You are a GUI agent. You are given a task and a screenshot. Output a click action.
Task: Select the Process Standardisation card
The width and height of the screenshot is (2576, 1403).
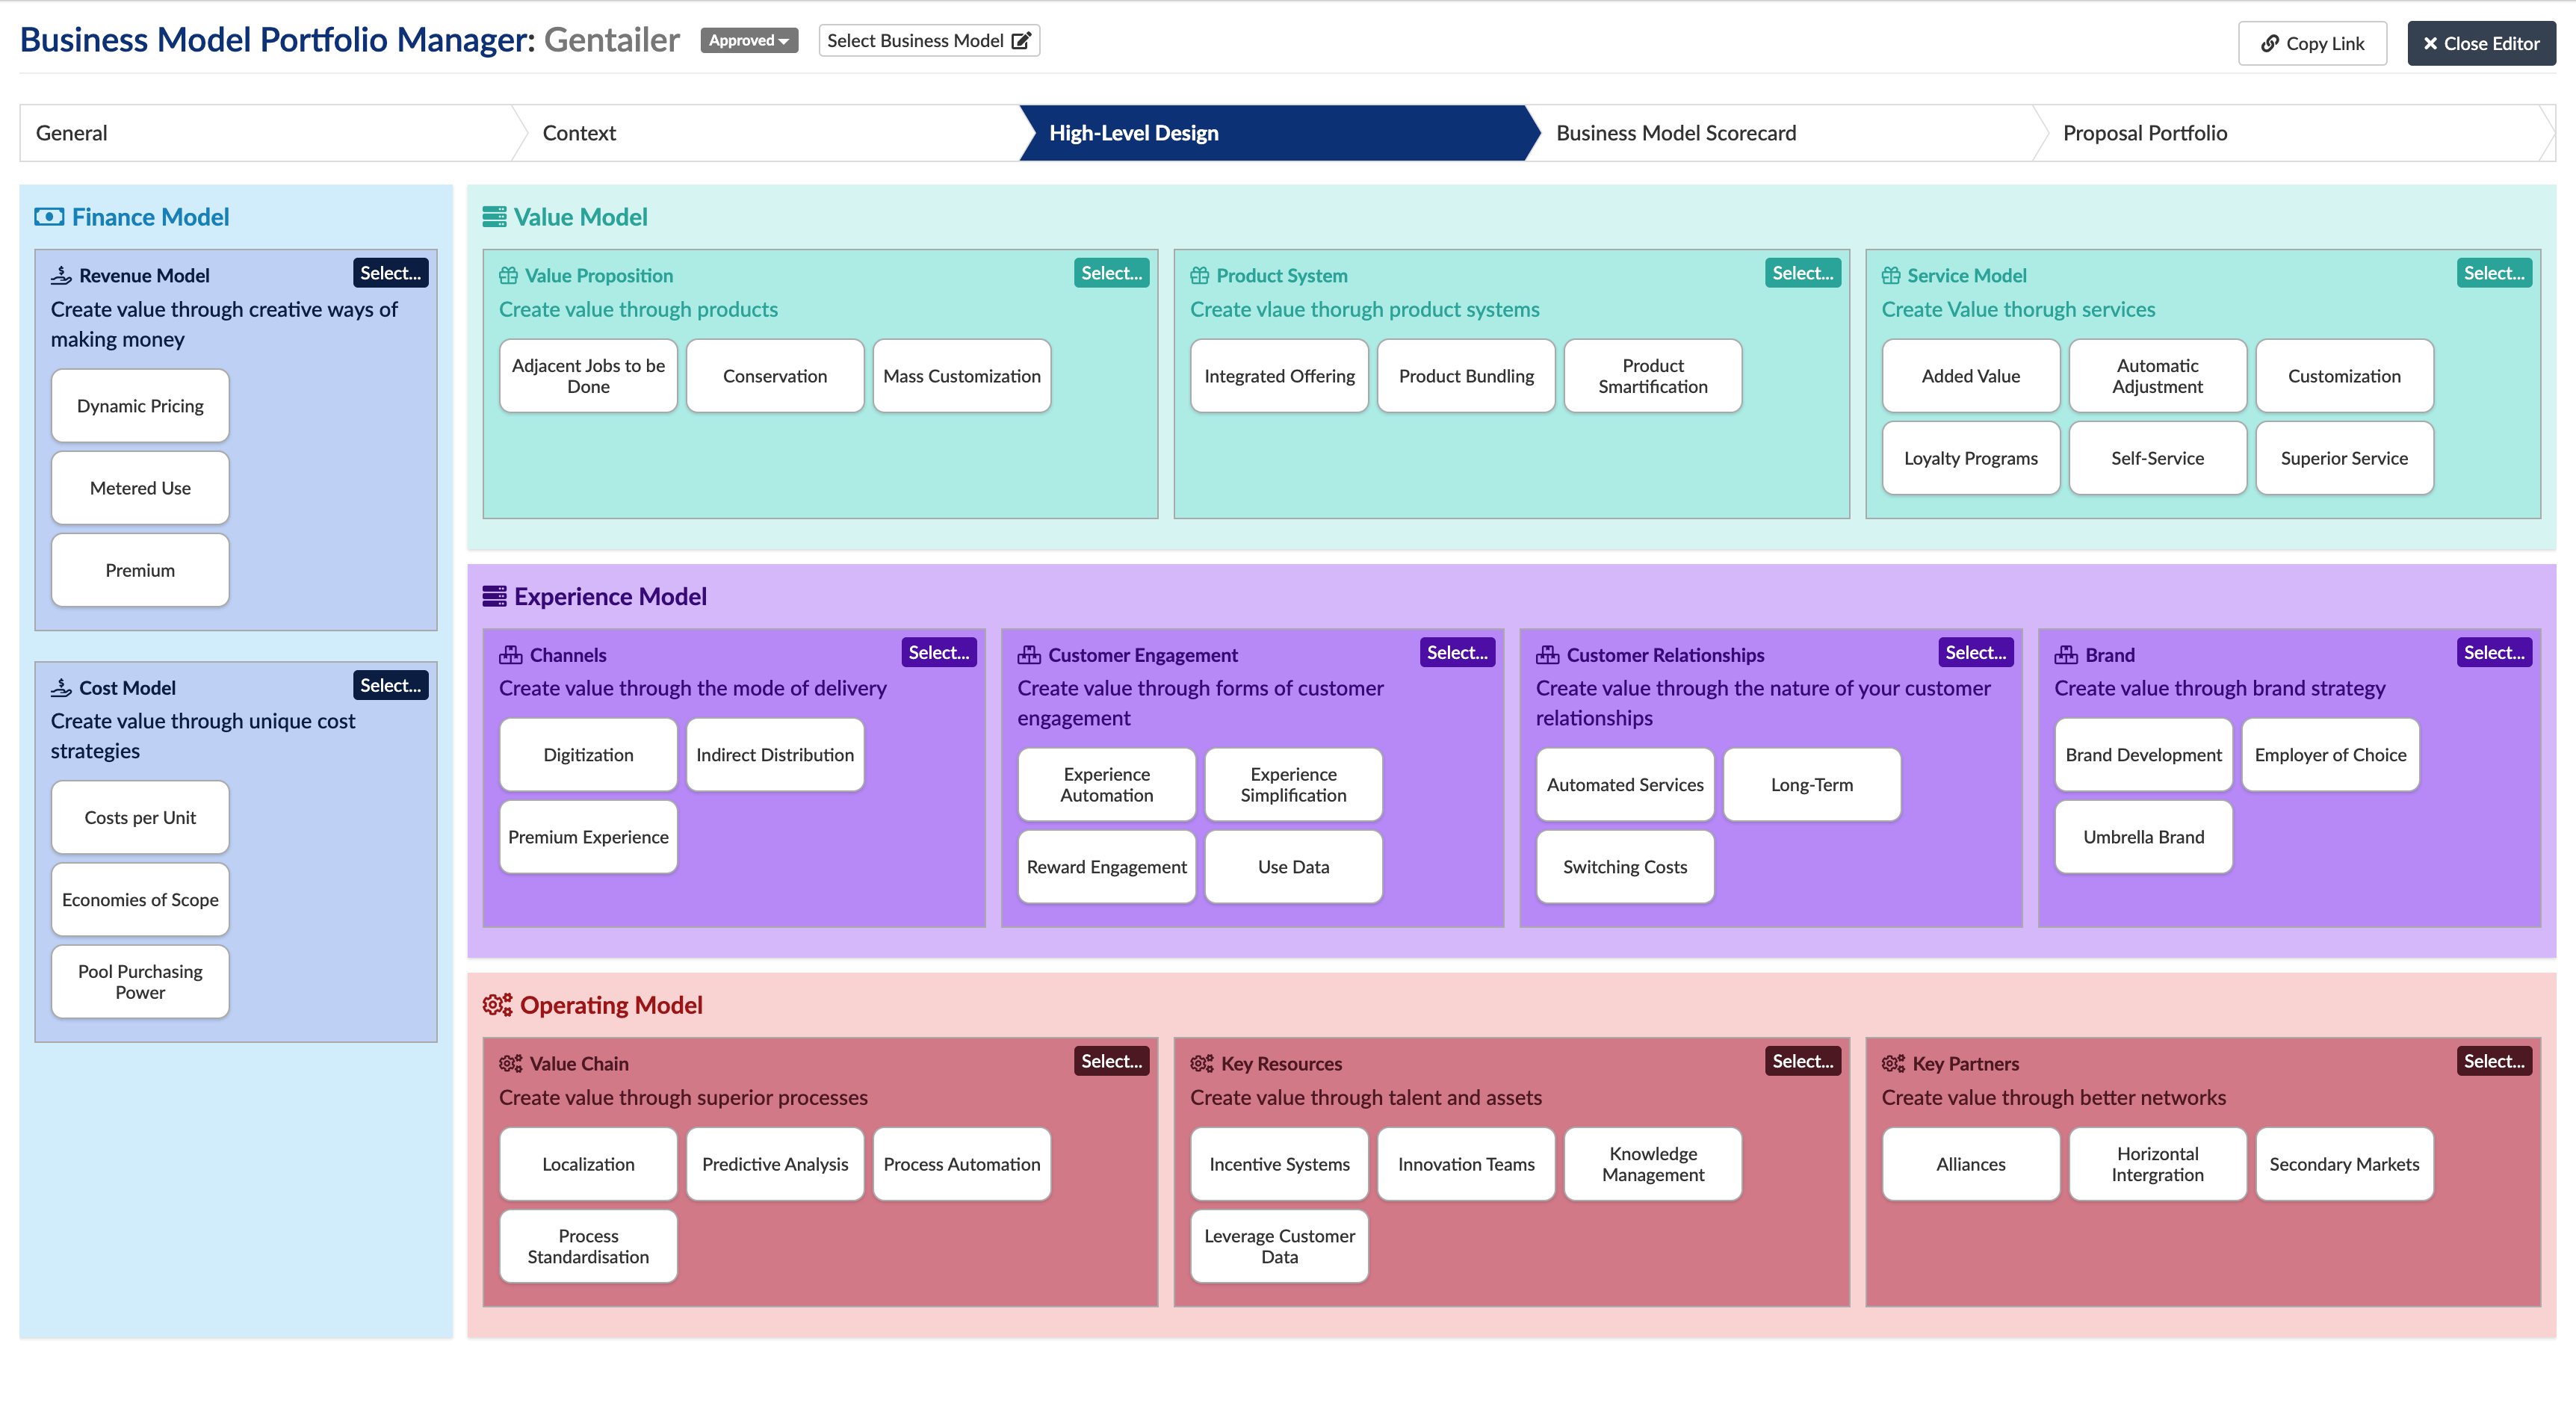click(588, 1246)
